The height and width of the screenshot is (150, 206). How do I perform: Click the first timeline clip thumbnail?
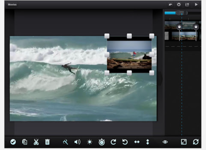coord(172,25)
